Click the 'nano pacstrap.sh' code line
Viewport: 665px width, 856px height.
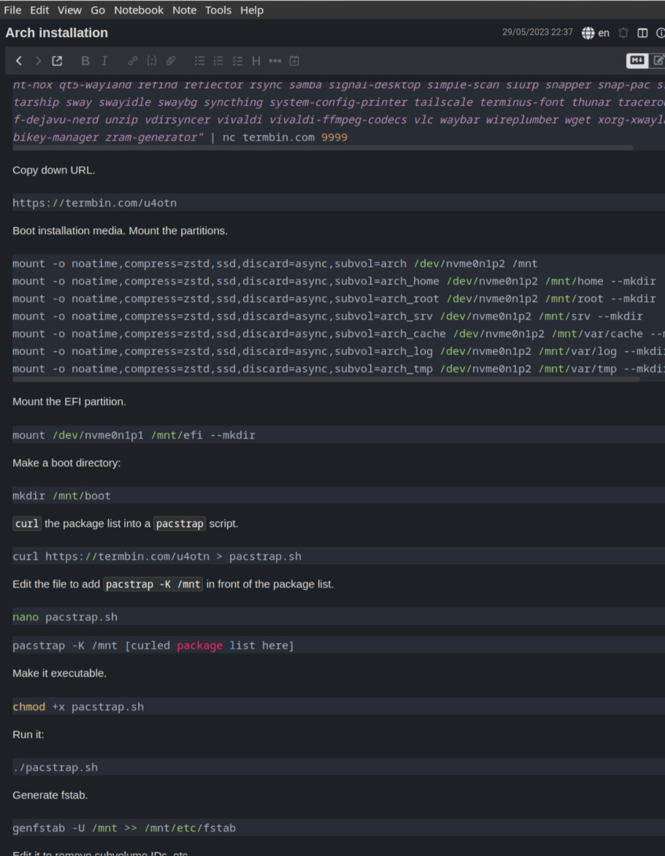65,618
